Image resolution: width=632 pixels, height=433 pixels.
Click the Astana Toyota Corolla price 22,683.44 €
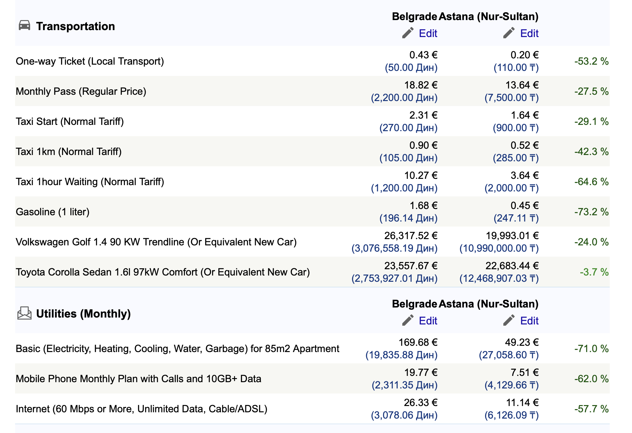512,266
